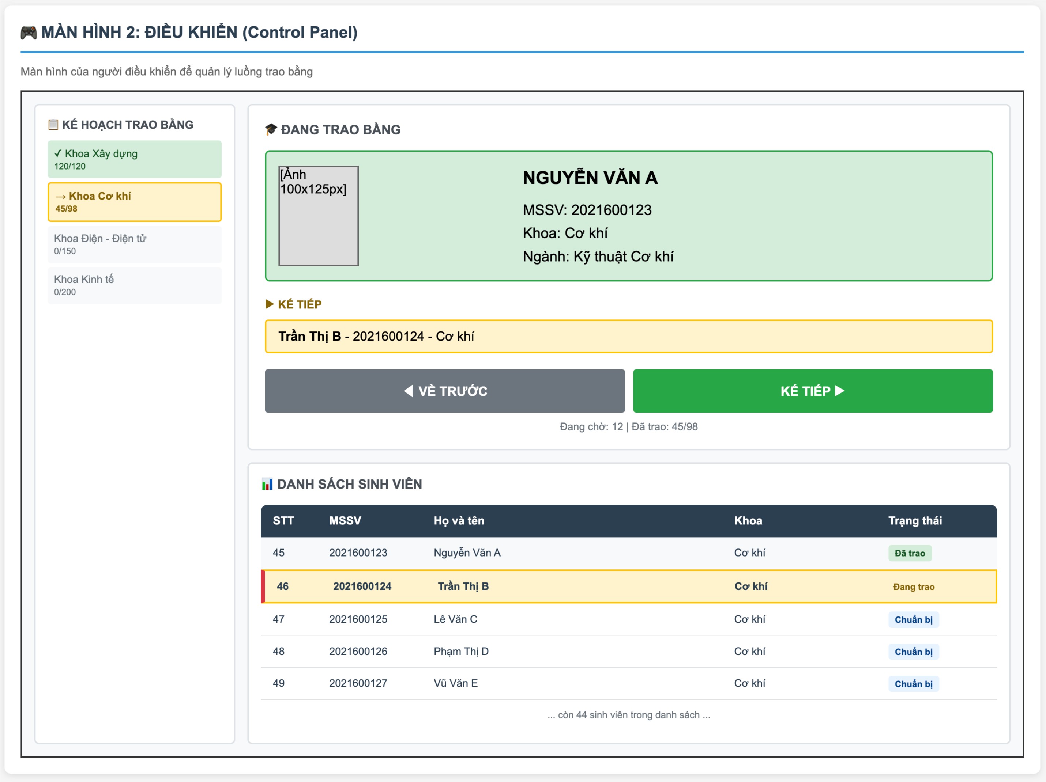Click the Chuẩn bị badge for Lê Văn C

click(913, 619)
